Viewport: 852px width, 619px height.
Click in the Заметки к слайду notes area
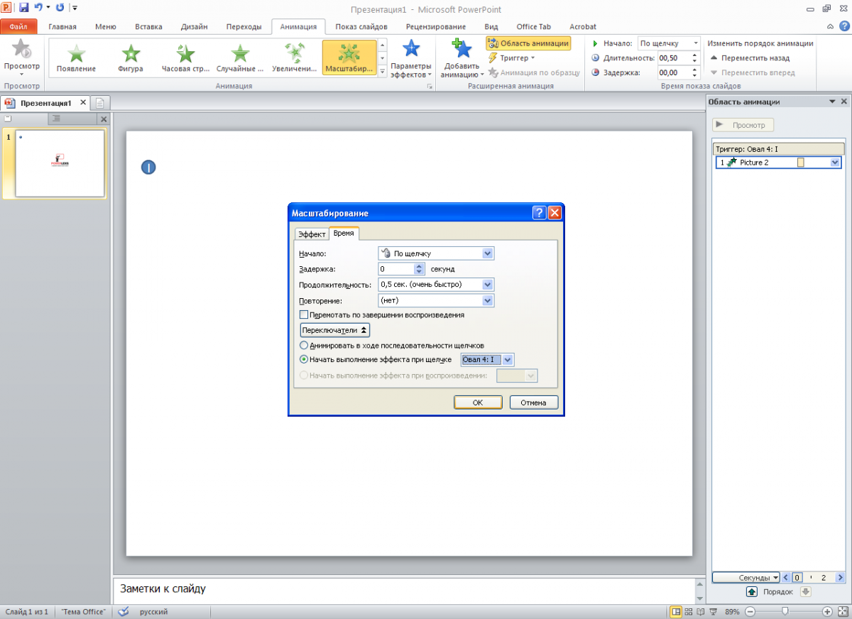click(x=403, y=590)
